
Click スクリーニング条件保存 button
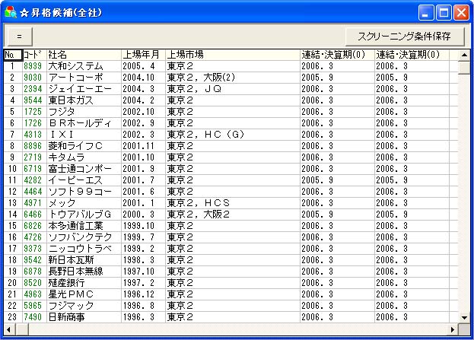pyautogui.click(x=405, y=36)
